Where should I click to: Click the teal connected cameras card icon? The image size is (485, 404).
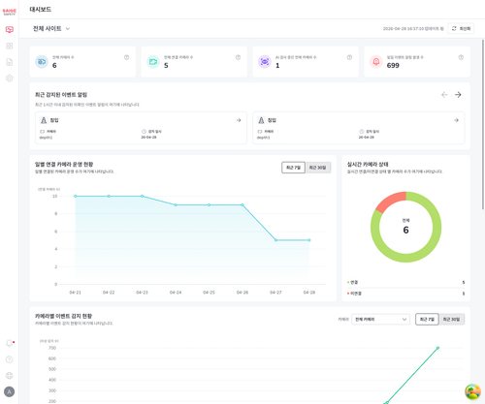click(x=153, y=62)
